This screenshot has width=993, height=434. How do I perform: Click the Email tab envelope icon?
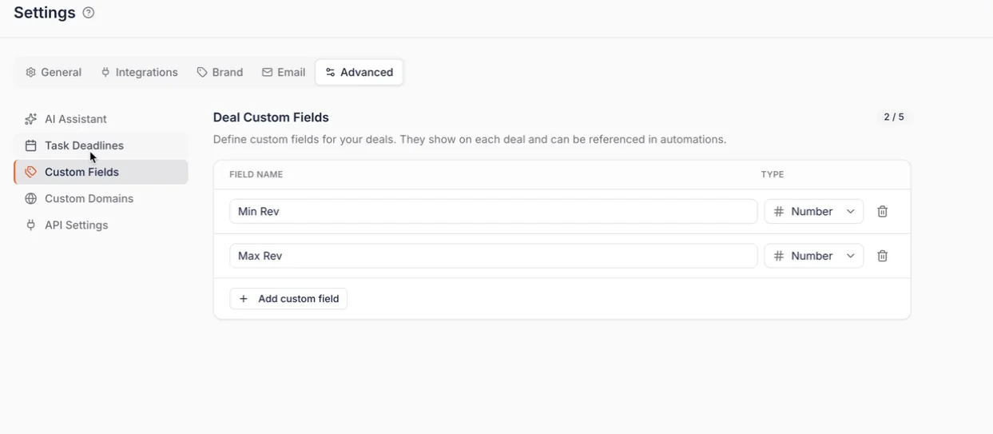267,72
